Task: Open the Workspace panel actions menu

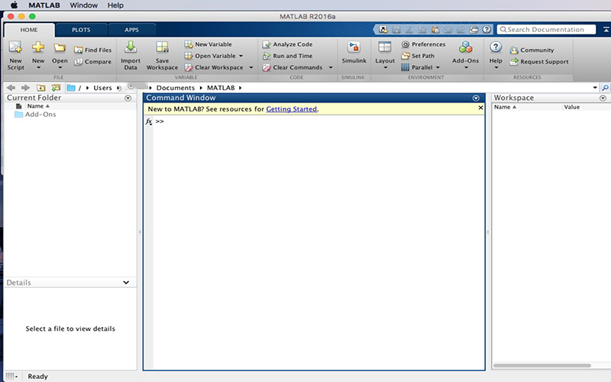Action: pos(603,99)
